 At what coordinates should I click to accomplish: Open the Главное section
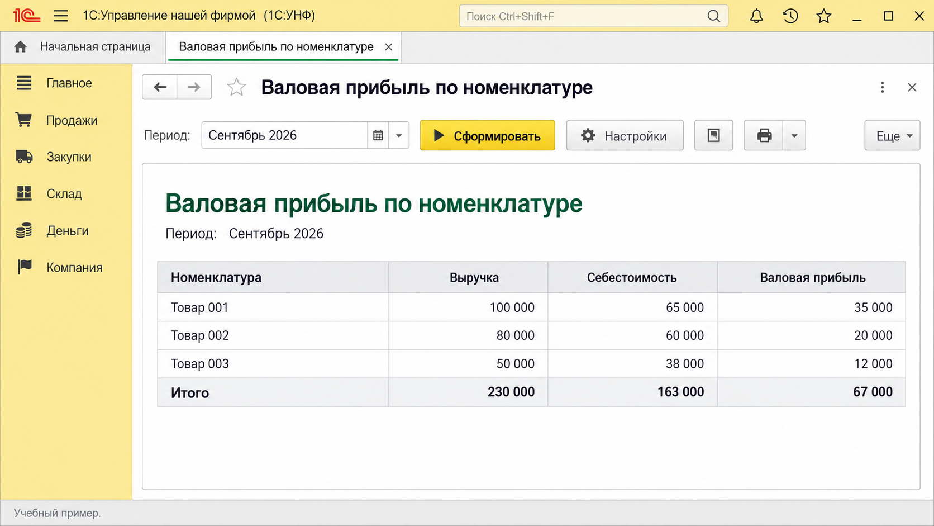[66, 83]
